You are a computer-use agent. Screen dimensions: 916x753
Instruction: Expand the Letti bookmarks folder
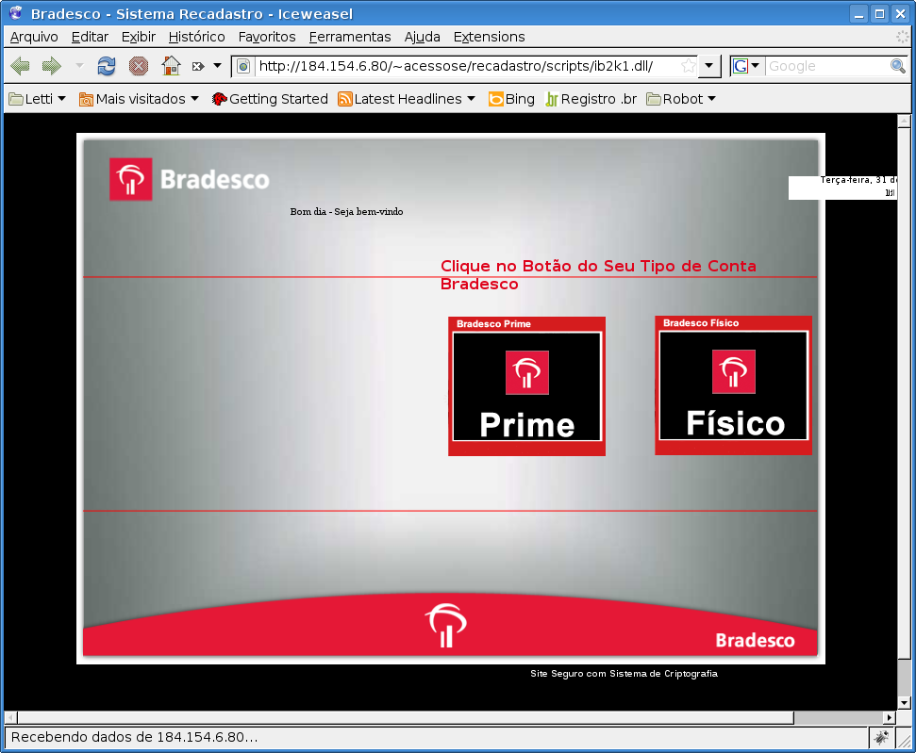click(37, 99)
